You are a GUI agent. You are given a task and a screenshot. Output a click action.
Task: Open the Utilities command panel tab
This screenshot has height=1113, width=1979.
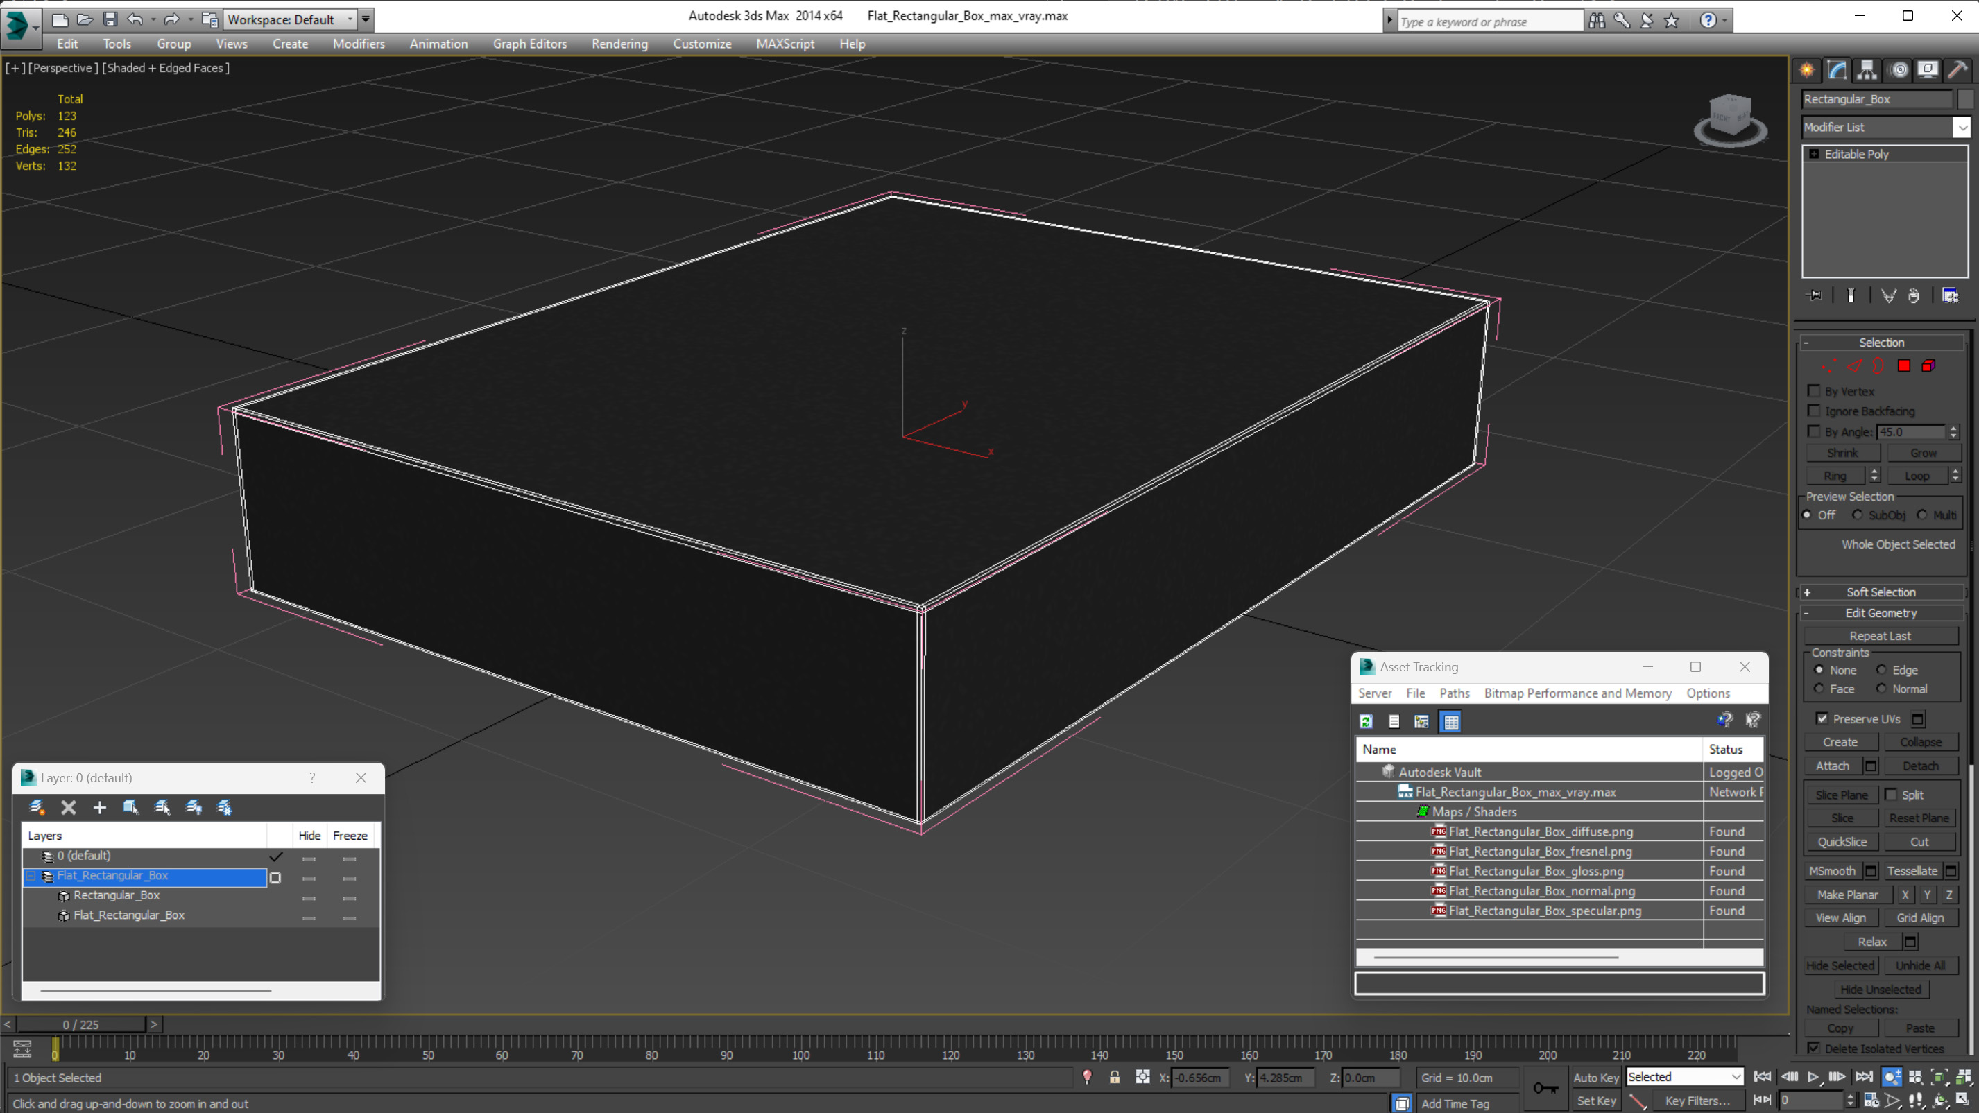(1957, 70)
